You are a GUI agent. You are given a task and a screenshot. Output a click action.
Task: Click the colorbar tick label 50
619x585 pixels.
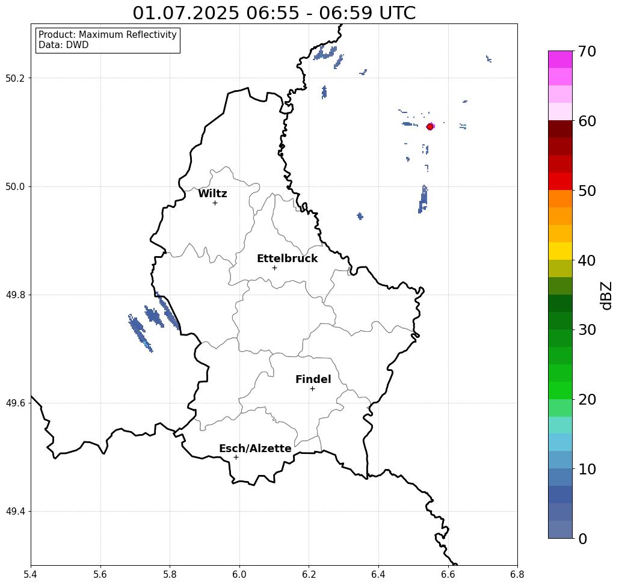pos(587,191)
